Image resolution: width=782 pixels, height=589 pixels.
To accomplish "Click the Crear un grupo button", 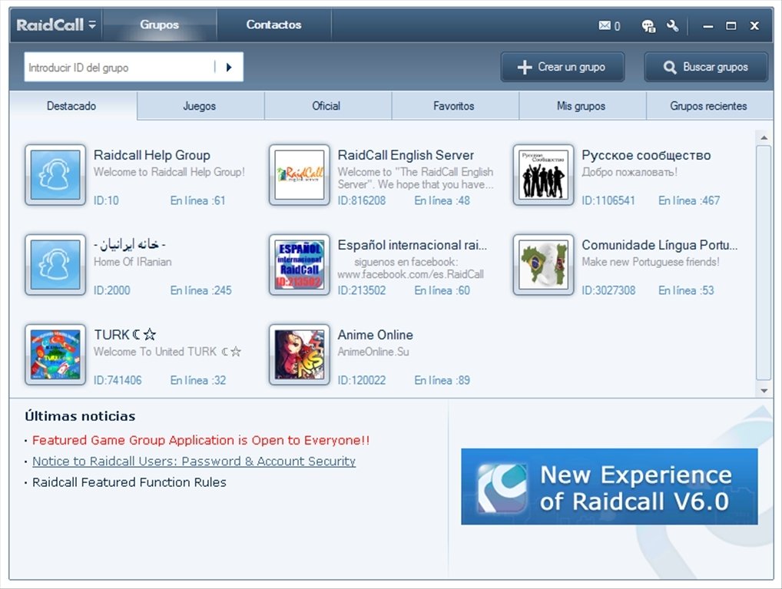I will click(562, 67).
